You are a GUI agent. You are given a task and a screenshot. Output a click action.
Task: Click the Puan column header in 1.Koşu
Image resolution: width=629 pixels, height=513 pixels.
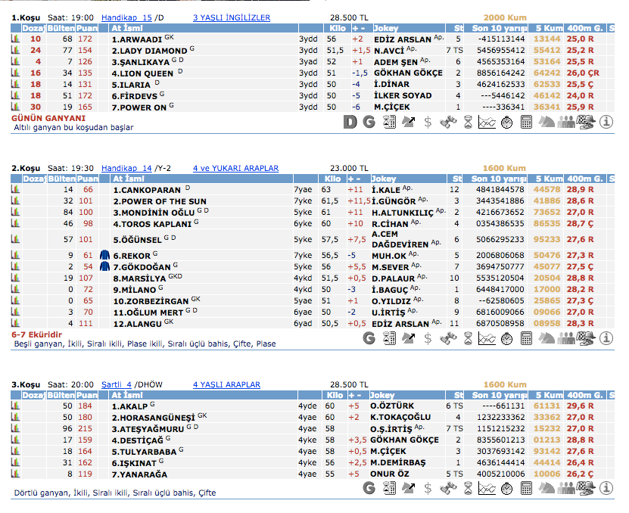click(x=85, y=28)
